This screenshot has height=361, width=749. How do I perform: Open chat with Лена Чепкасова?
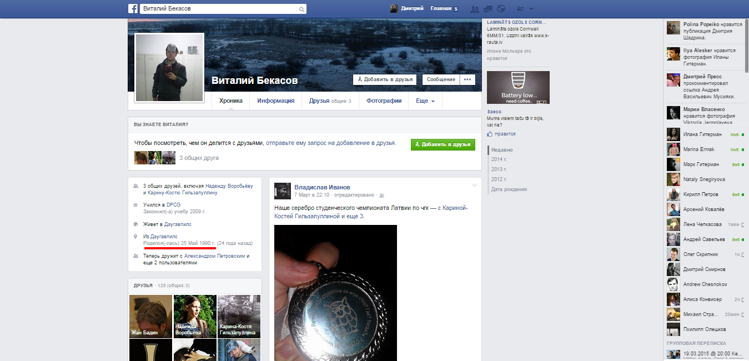click(x=706, y=224)
